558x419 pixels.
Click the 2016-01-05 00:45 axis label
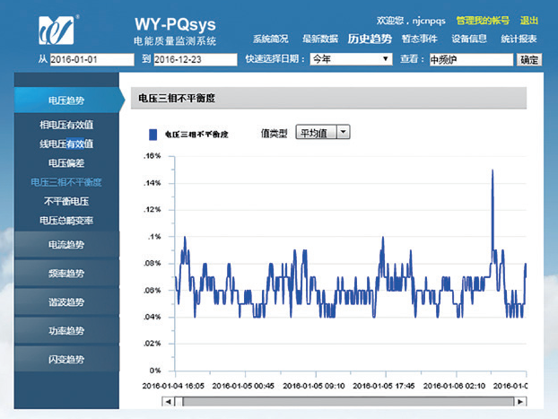click(x=243, y=386)
